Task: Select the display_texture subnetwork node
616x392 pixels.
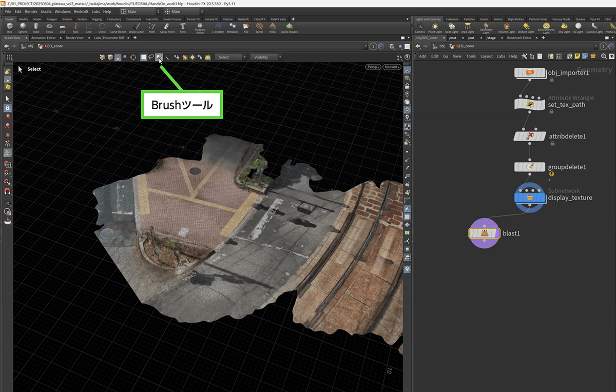Action: [x=530, y=197]
